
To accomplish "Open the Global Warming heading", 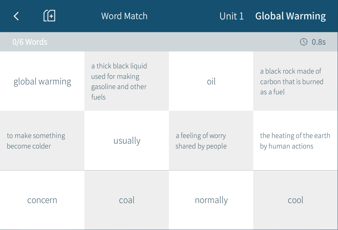I will 290,16.
